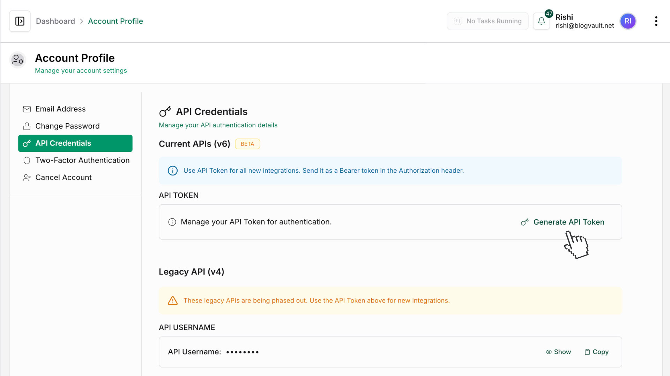Click the info icon in the blue banner
This screenshot has height=376, width=670.
[173, 171]
